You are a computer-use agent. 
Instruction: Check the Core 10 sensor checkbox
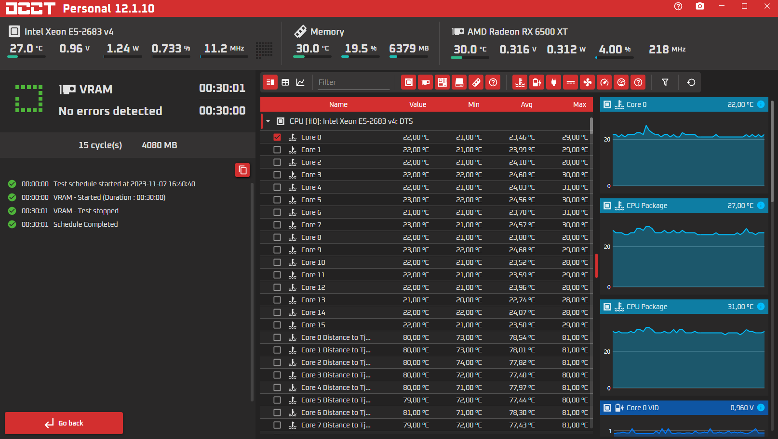coord(277,262)
